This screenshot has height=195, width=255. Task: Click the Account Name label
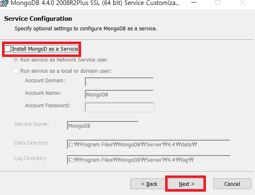tap(43, 93)
